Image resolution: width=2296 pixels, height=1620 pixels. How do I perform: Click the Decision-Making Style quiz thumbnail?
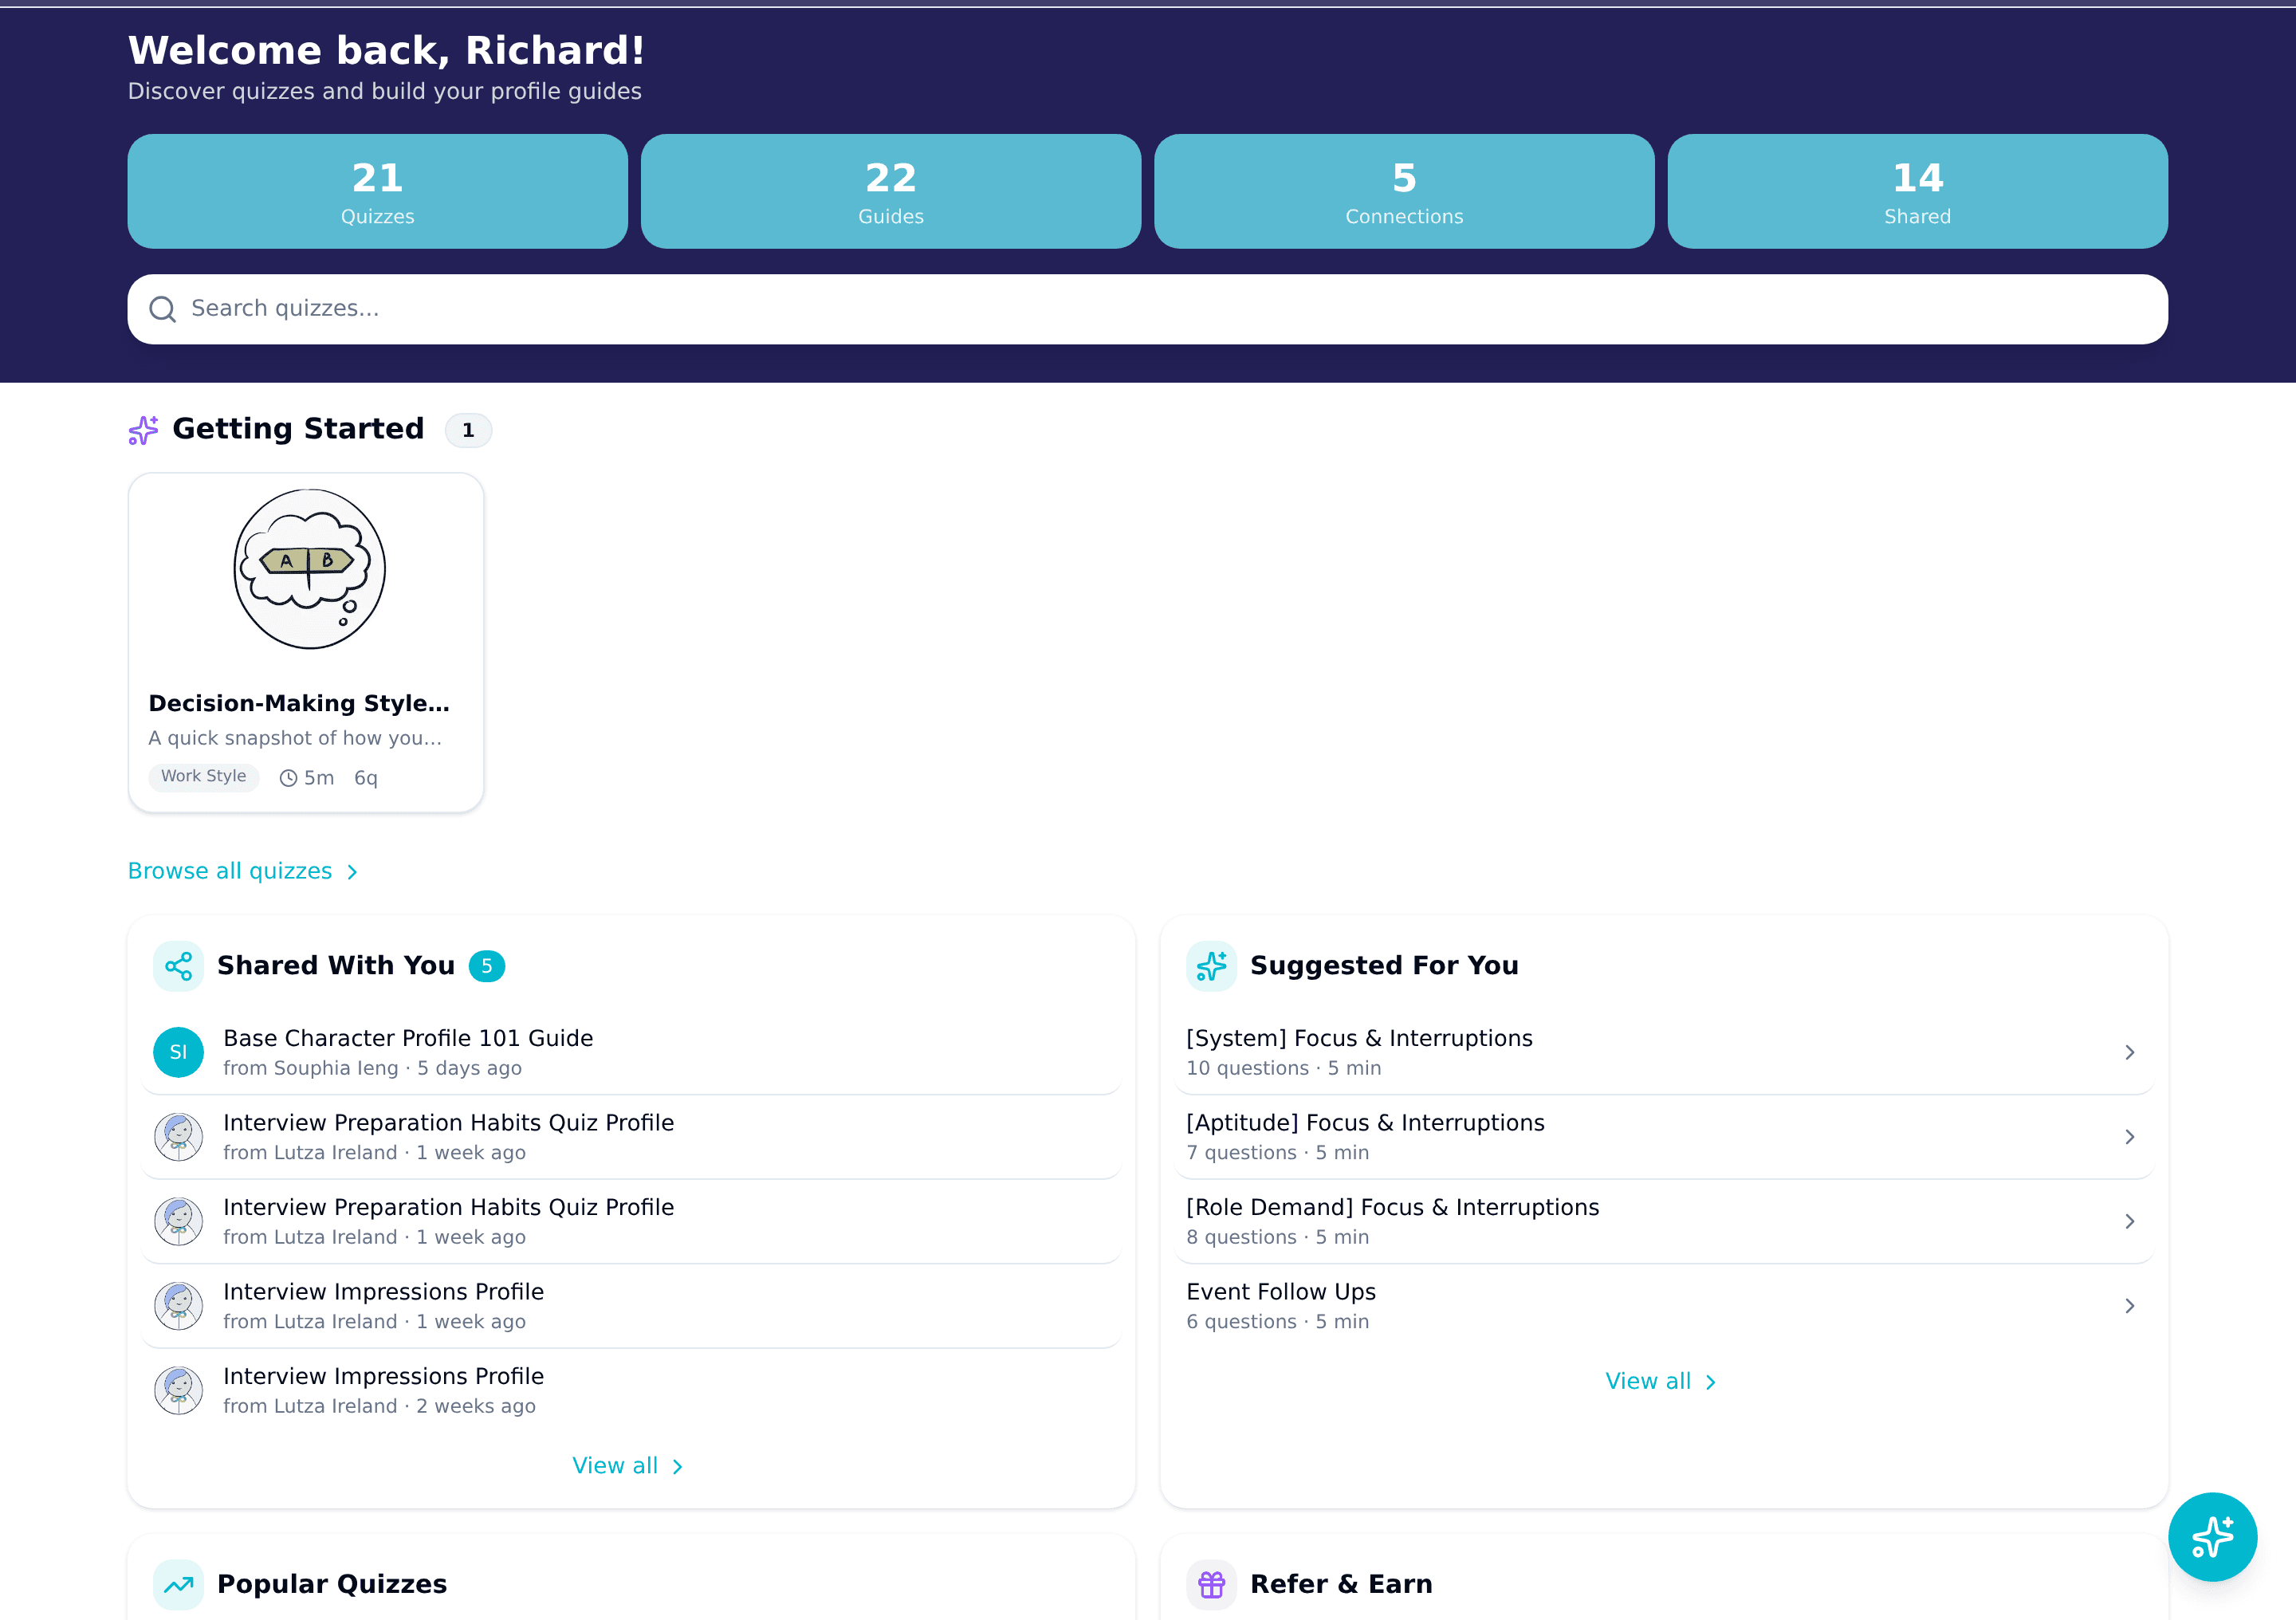pos(306,568)
